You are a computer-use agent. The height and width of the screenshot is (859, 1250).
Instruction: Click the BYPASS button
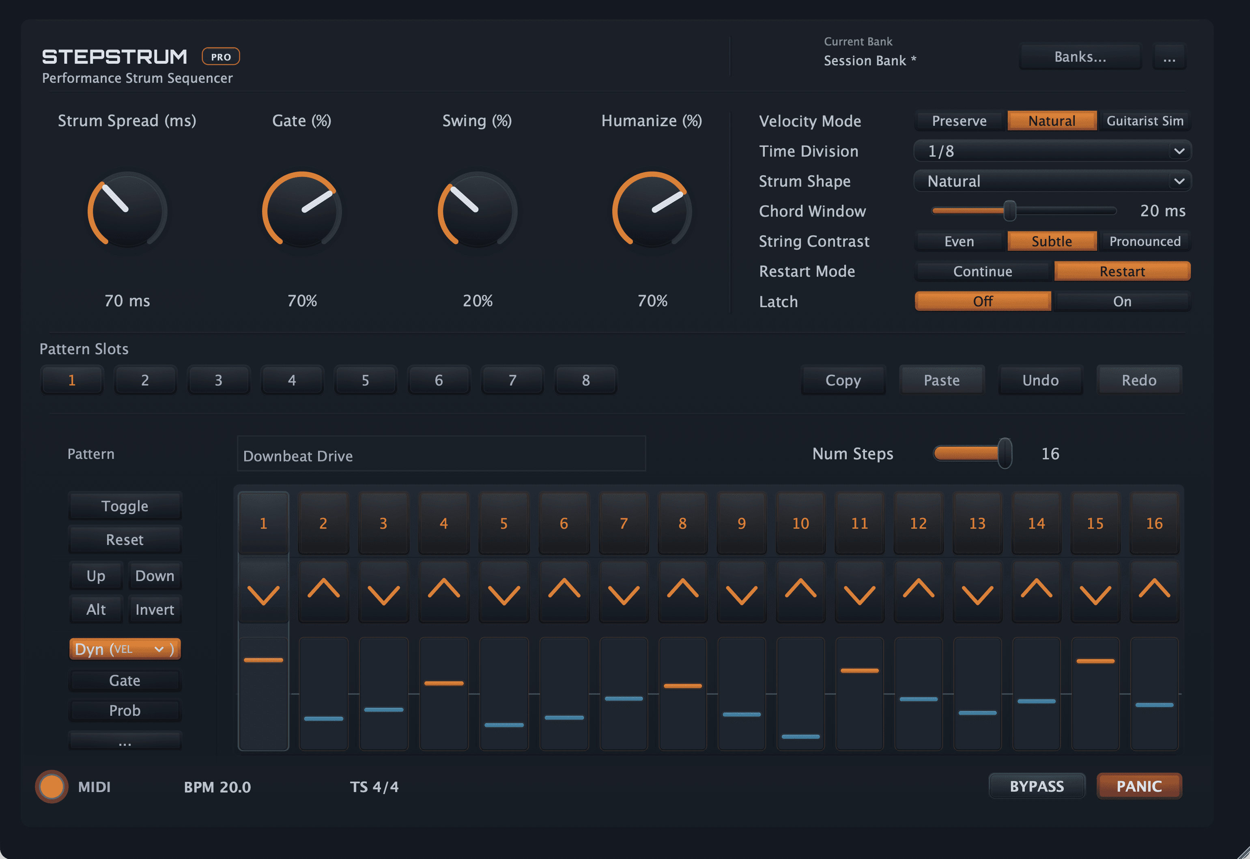click(1037, 786)
